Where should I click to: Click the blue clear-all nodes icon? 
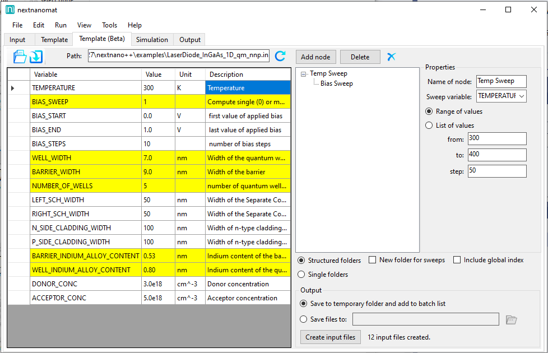click(392, 57)
